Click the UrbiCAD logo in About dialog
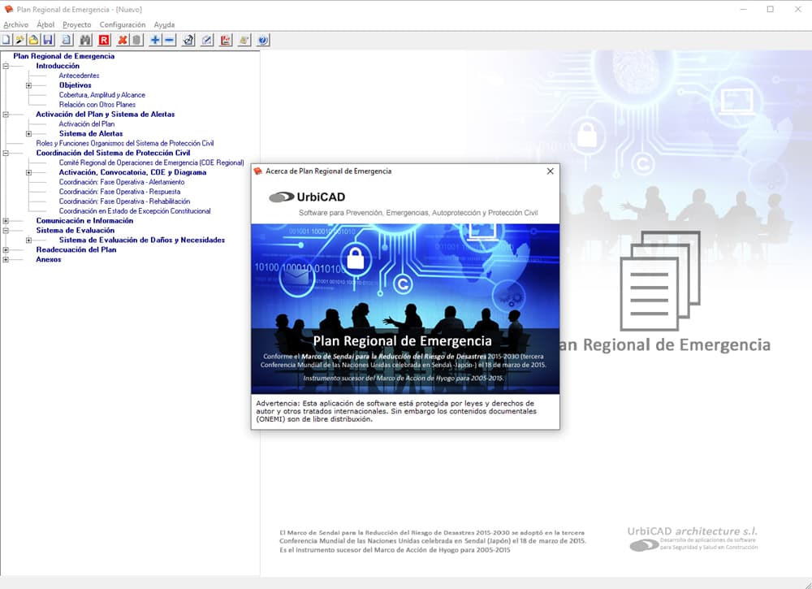812x589 pixels. click(307, 197)
